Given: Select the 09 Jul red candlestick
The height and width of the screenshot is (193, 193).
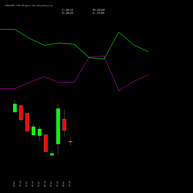Looking at the screenshot, I should point(64,125).
